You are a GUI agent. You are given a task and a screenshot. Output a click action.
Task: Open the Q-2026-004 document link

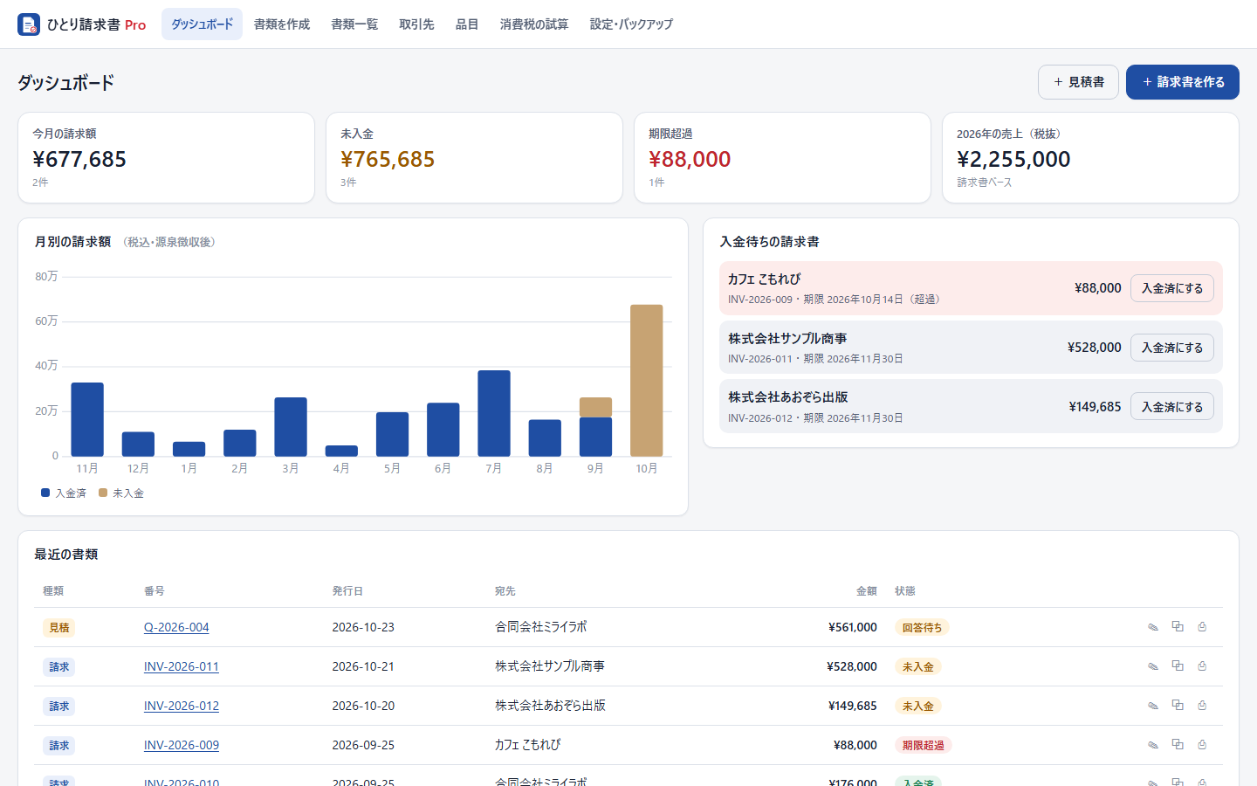click(x=176, y=627)
